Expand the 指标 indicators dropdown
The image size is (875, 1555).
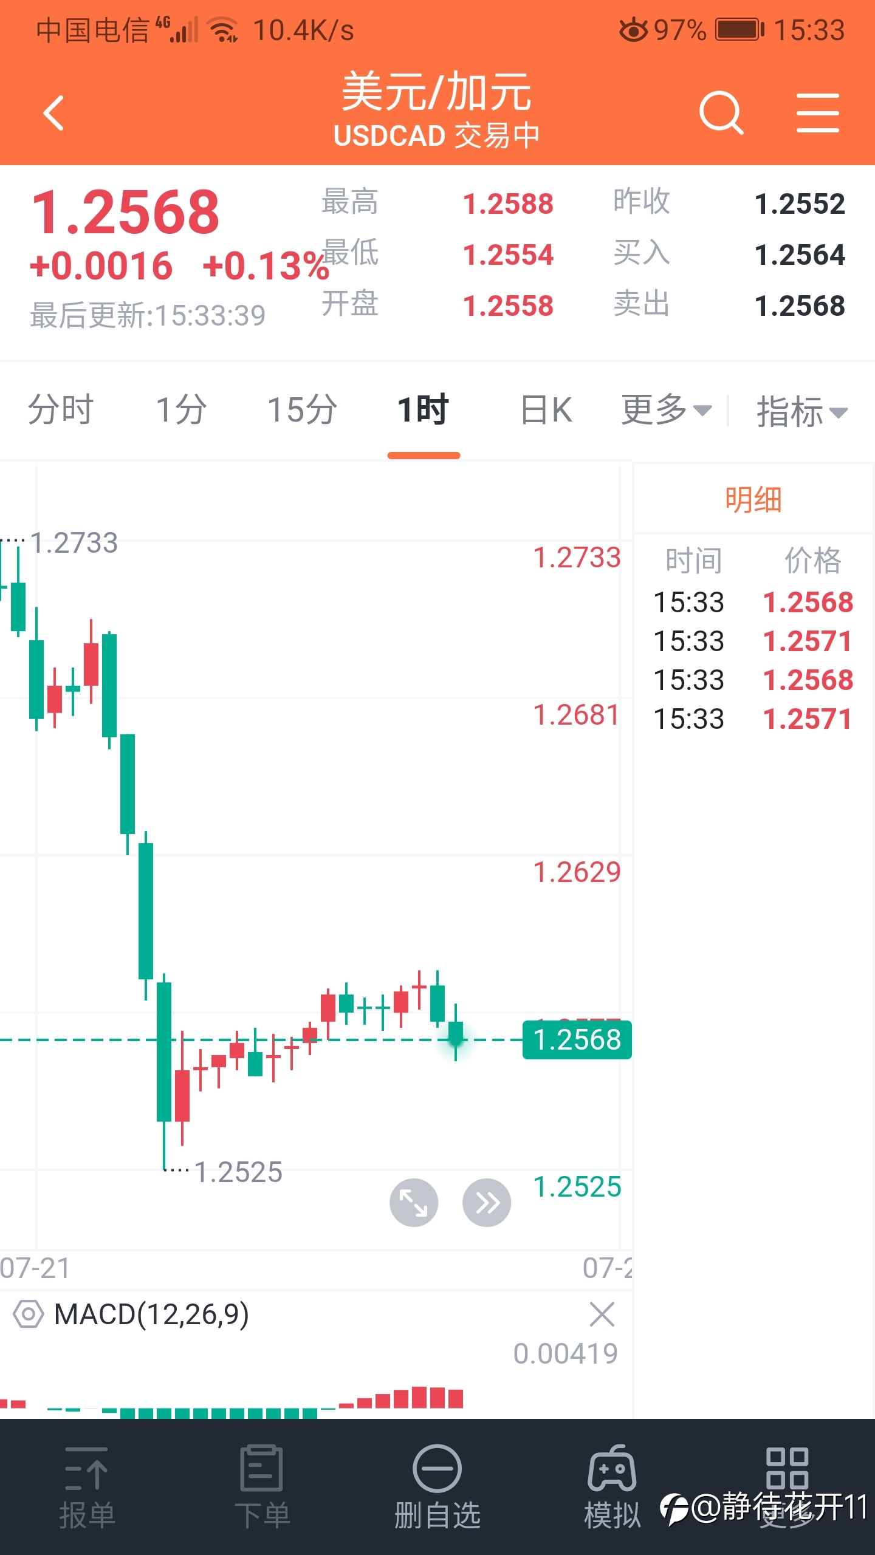802,411
